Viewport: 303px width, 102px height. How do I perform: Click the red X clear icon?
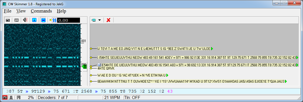[x=108, y=20]
